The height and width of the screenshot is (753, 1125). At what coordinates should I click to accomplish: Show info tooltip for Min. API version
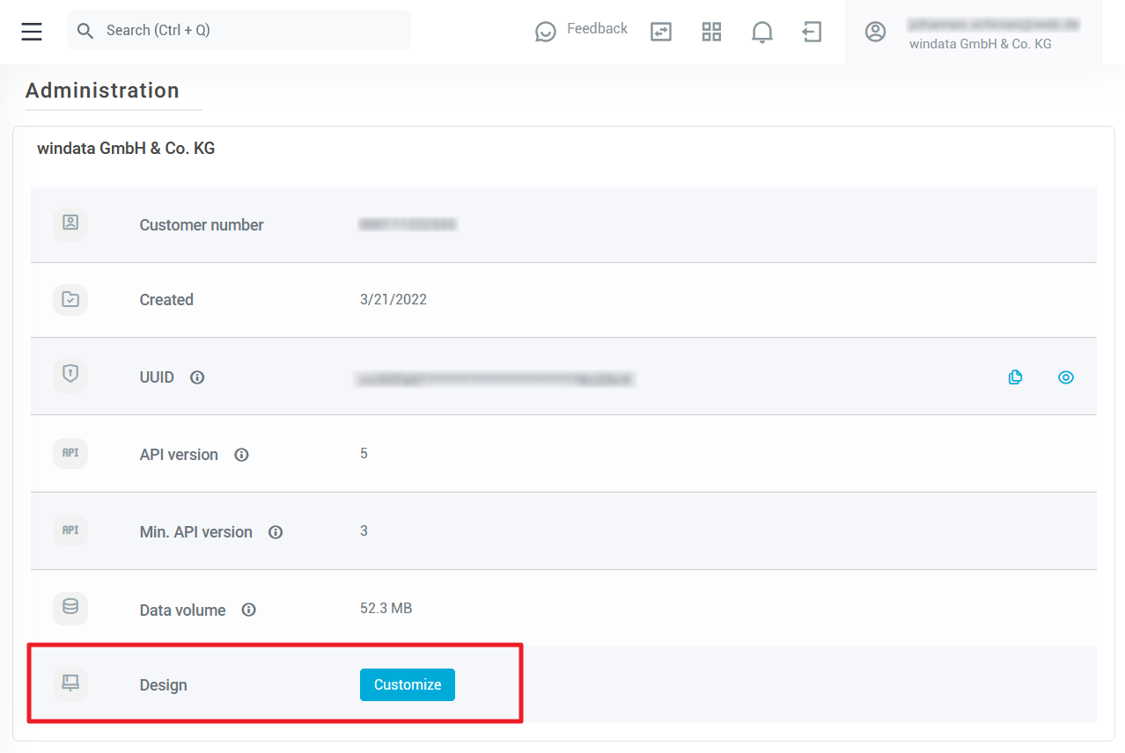point(276,532)
